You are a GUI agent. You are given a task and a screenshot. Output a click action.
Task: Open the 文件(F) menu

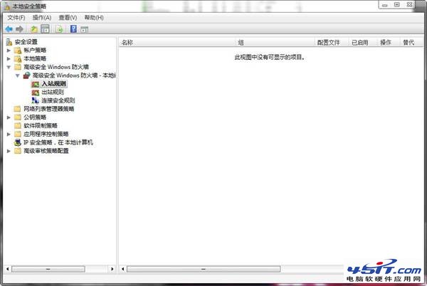pos(16,18)
